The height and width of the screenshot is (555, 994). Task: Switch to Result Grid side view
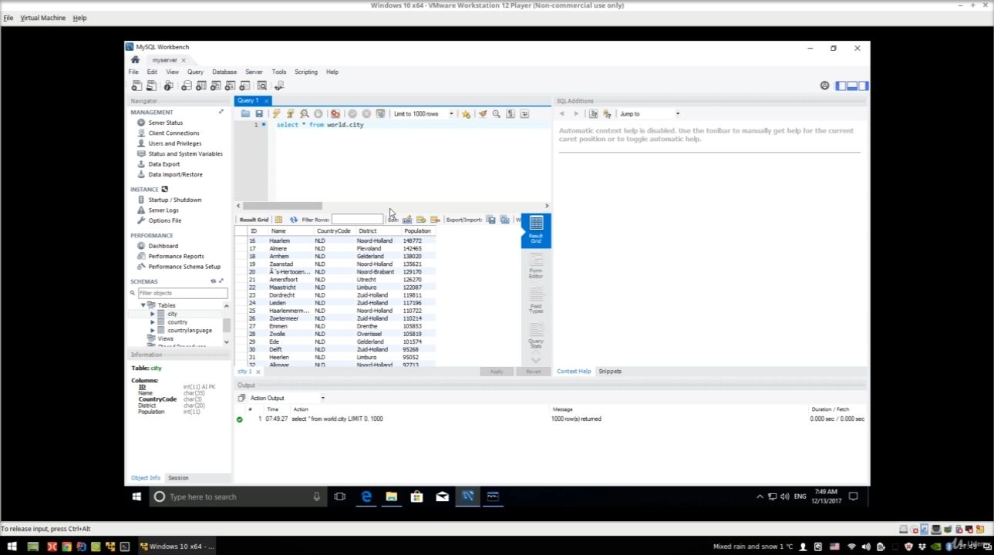536,230
